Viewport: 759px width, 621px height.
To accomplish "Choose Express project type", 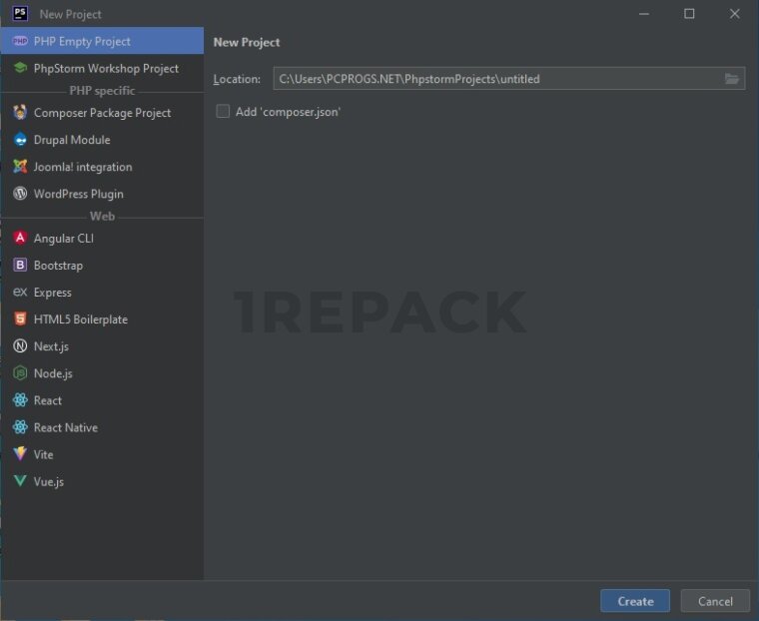I will (52, 293).
